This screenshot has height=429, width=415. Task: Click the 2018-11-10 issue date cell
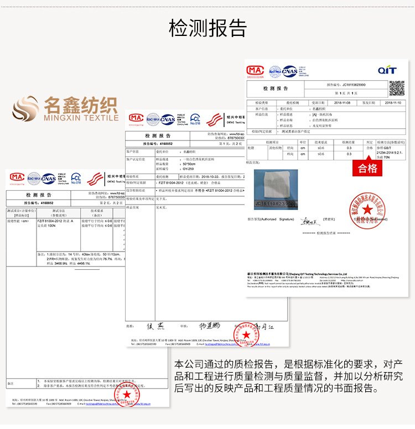[x=393, y=103]
